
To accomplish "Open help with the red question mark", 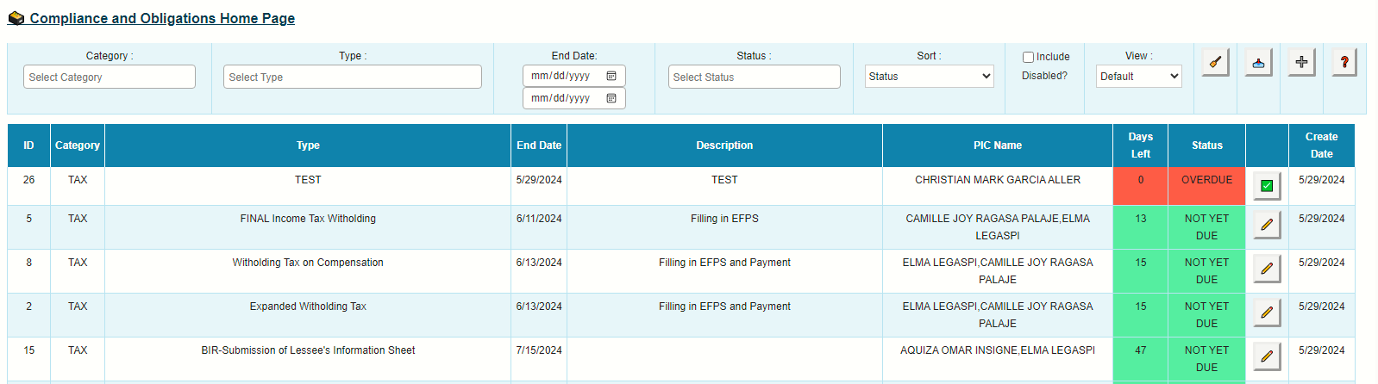I will tap(1344, 62).
